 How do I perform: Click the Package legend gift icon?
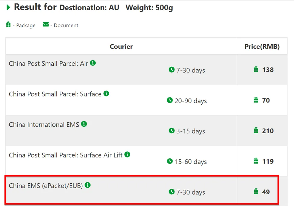[x=8, y=24]
